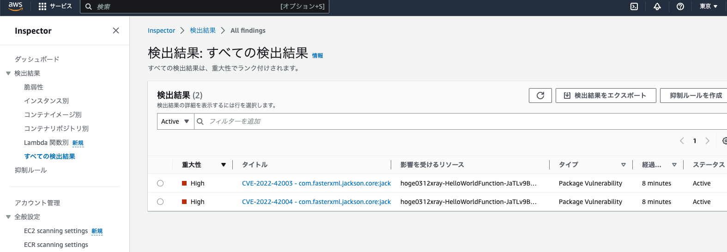
Task: Open 脆弱性 findings view
Action: (34, 87)
